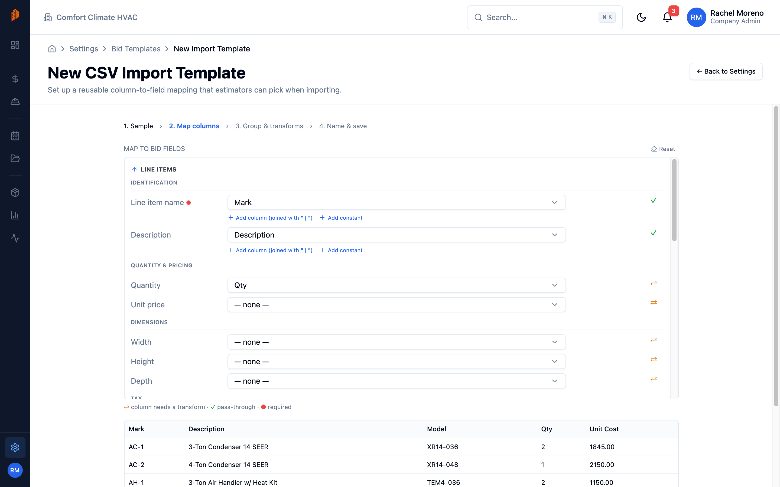
Task: Click the Unit Cost column header
Action: point(604,429)
